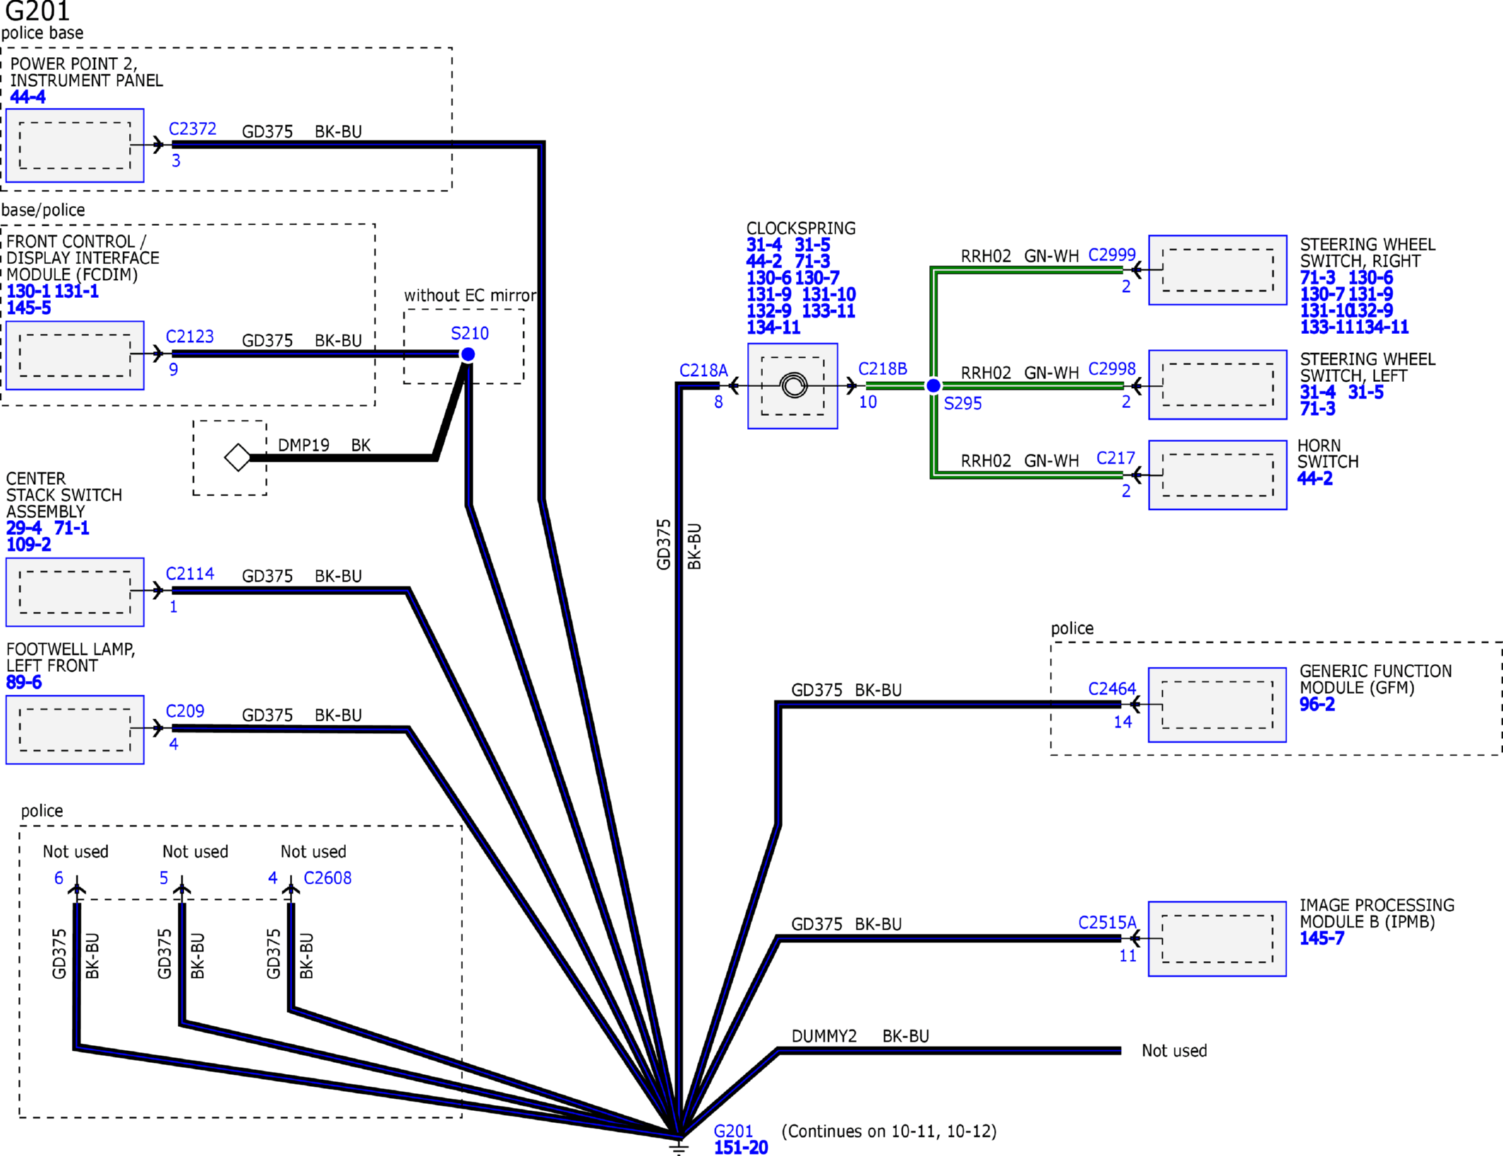Open the 145-7 IPMB page link
This screenshot has height=1156, width=1503.
click(1322, 939)
